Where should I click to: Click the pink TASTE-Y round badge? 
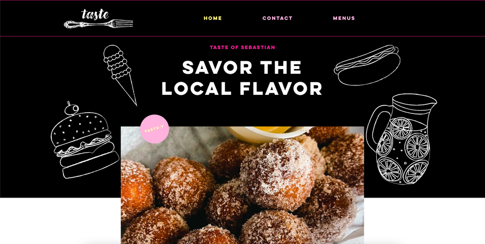click(154, 129)
